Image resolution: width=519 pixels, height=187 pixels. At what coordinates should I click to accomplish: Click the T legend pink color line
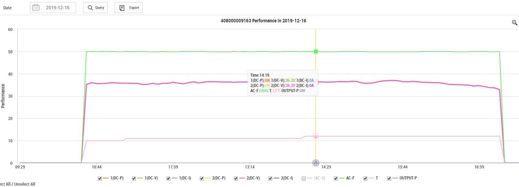pyautogui.click(x=371, y=178)
